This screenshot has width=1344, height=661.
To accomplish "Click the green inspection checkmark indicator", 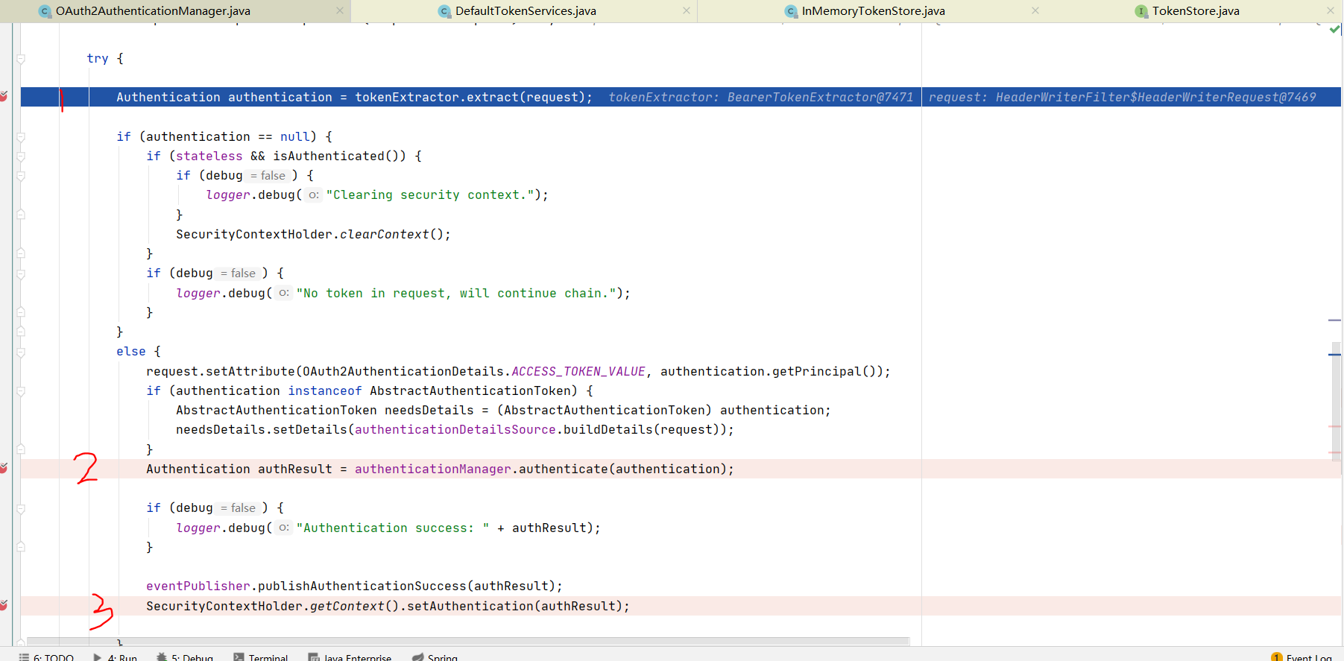I will click(1335, 30).
